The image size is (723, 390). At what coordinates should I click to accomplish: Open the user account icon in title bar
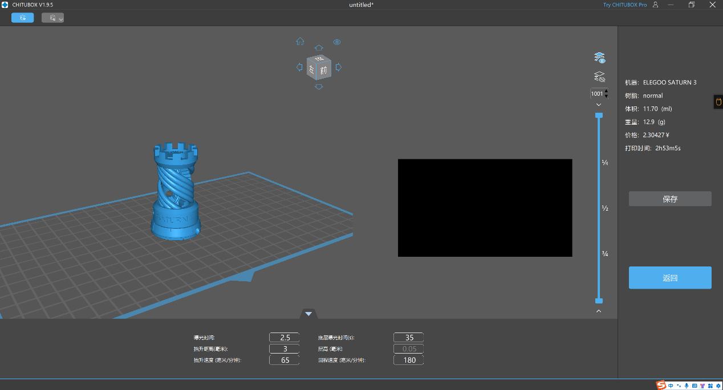coord(655,5)
